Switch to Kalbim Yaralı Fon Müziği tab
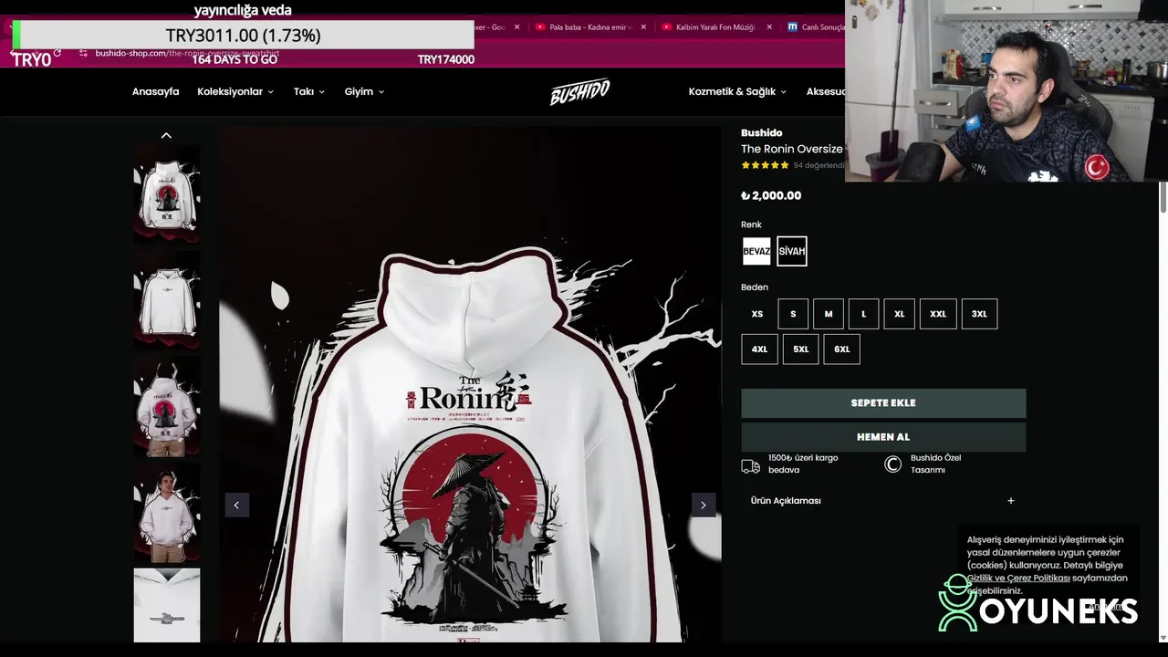Image resolution: width=1168 pixels, height=657 pixels. click(715, 27)
